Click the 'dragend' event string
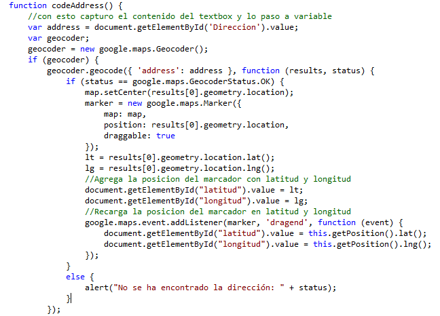The width and height of the screenshot is (440, 316). click(287, 222)
